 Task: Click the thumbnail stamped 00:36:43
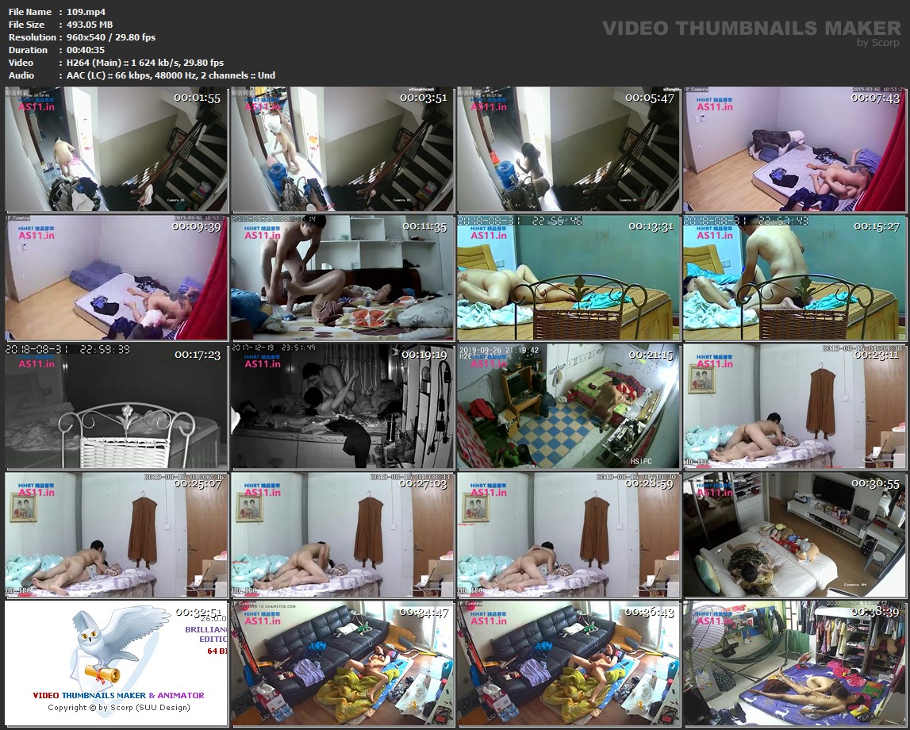(568, 663)
